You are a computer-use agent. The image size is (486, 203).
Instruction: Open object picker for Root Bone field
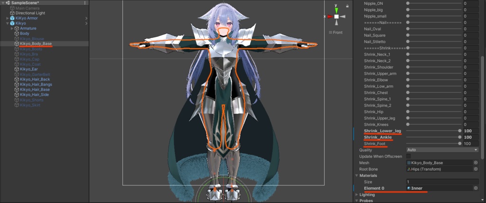coord(476,169)
